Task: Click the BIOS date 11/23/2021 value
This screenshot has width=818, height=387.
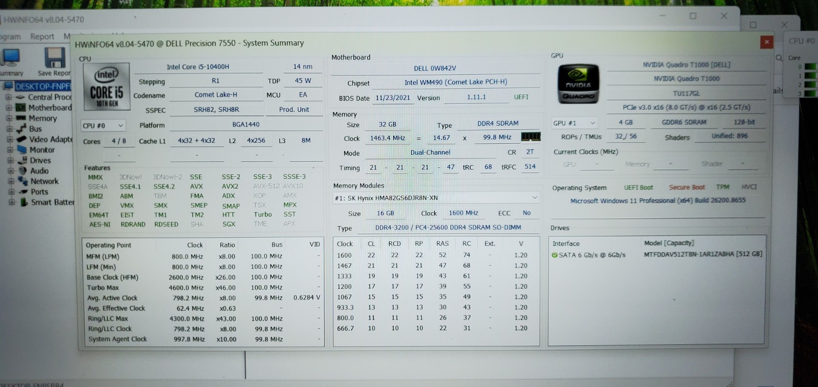Action: pyautogui.click(x=393, y=98)
